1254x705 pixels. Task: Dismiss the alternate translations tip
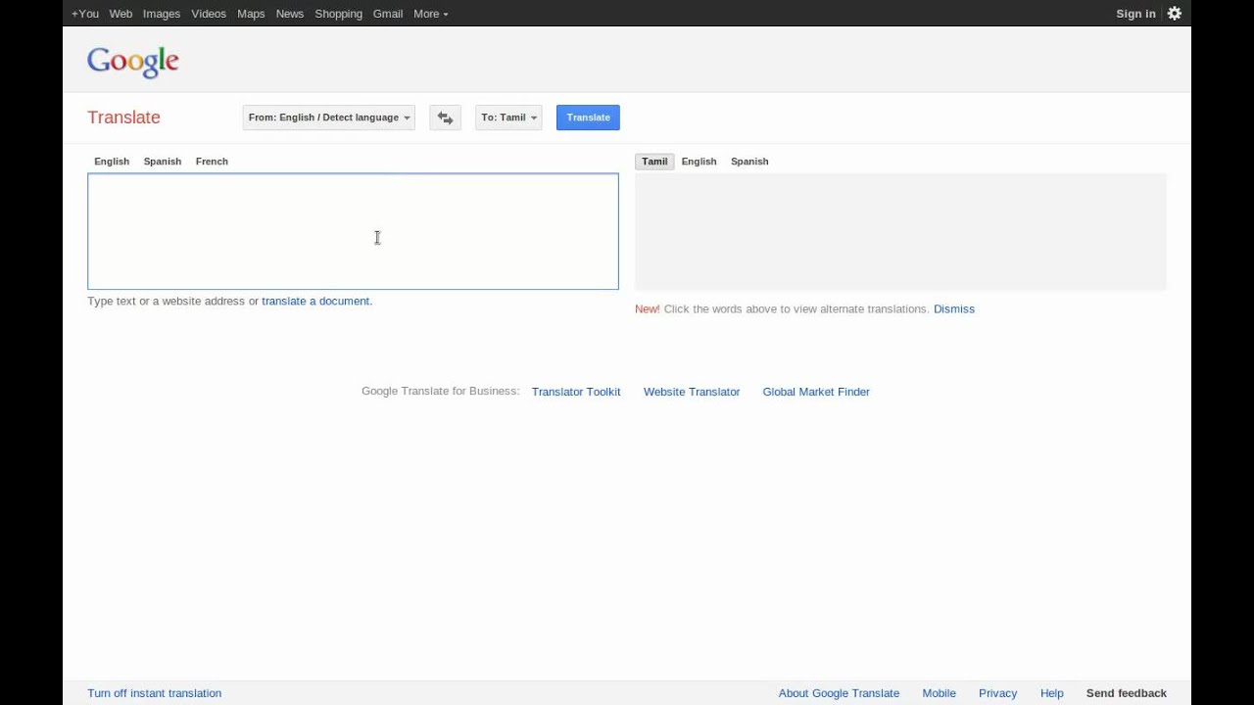[x=953, y=309]
